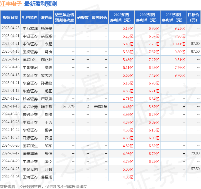Click institution 中金公司
Viewport: 201px width, 189px height.
(30, 169)
